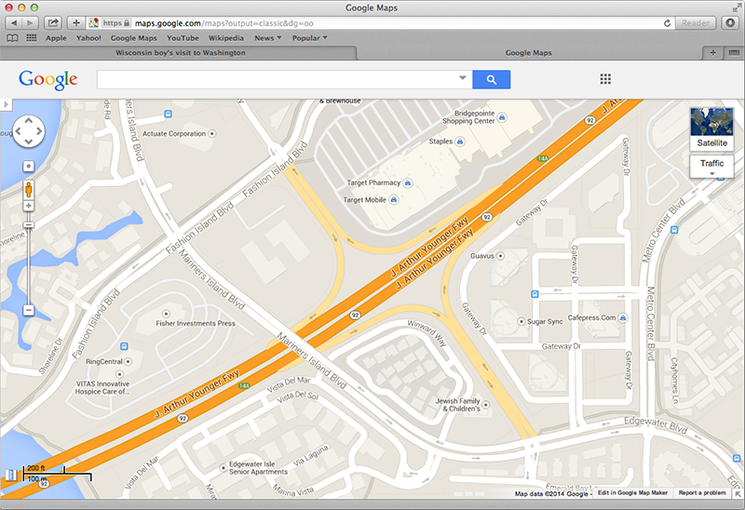Select the Street View pegman icon
Image resolution: width=745 pixels, height=510 pixels.
29,190
